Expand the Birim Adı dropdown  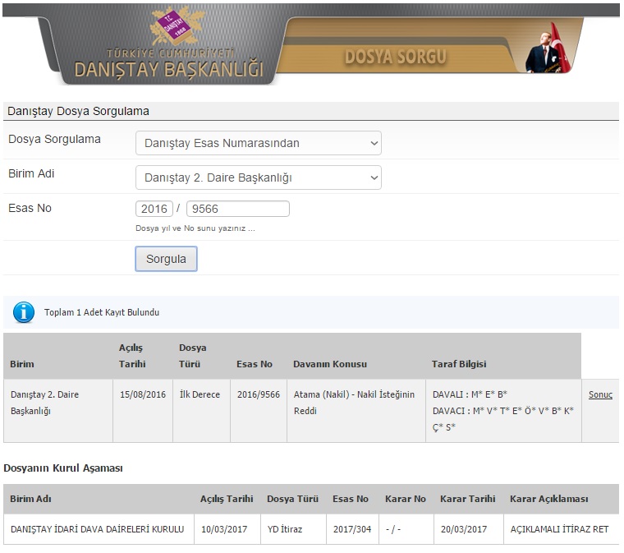[258, 177]
